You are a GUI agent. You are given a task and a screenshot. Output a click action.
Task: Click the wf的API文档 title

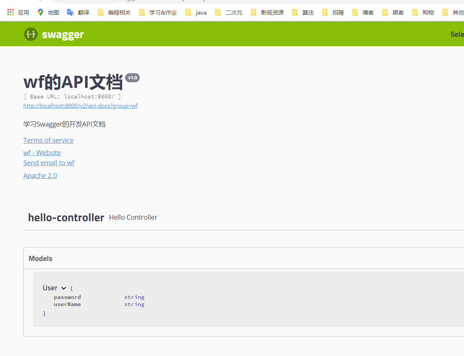(x=73, y=82)
